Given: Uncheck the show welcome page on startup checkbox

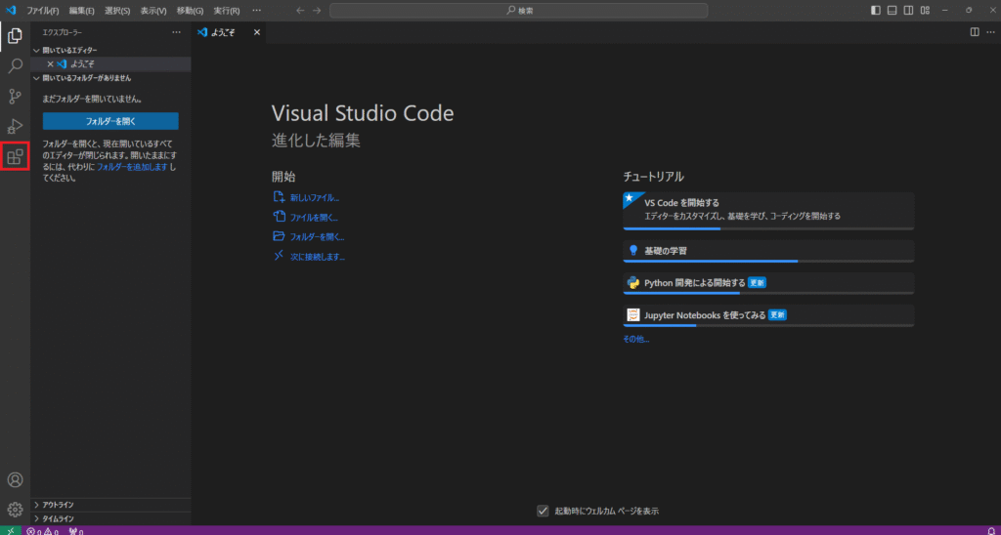Looking at the screenshot, I should click(x=543, y=511).
